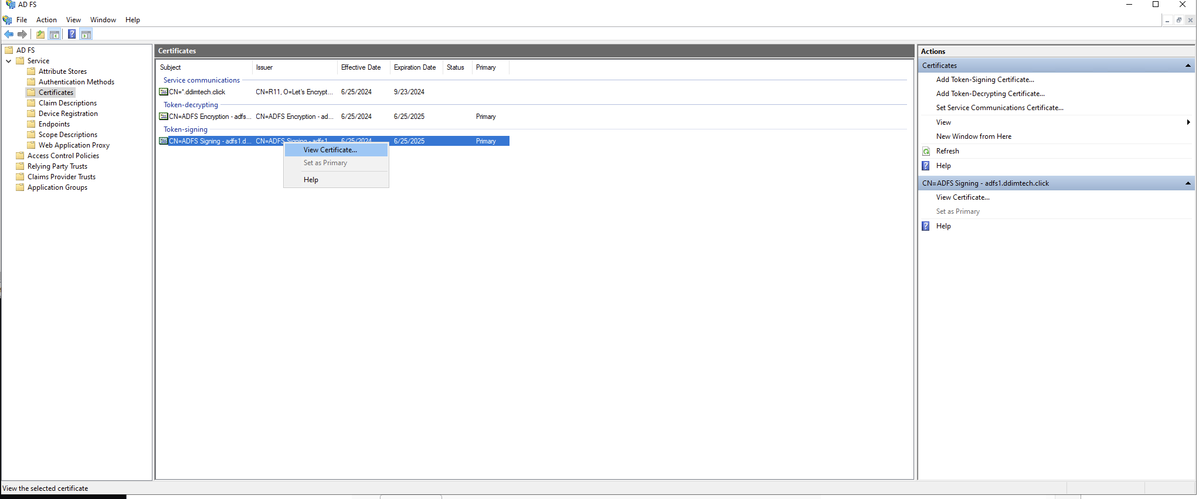Click the Refresh icon in Actions pane

[x=926, y=151]
